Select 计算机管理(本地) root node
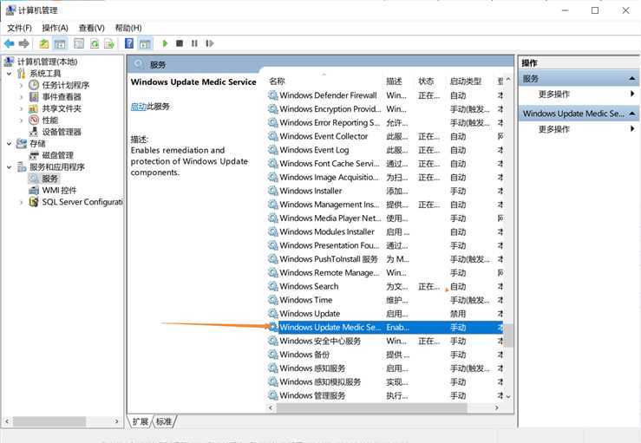 pyautogui.click(x=47, y=62)
